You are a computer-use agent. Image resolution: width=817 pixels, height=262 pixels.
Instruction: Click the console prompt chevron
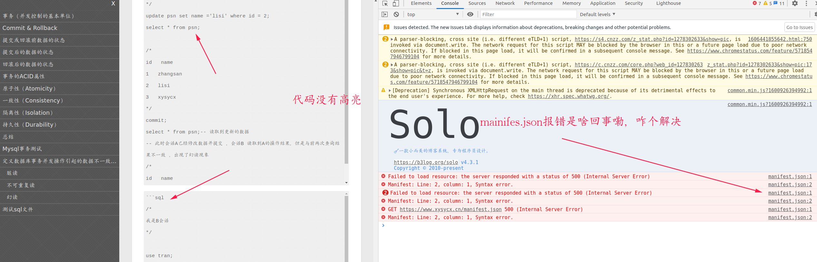383,225
